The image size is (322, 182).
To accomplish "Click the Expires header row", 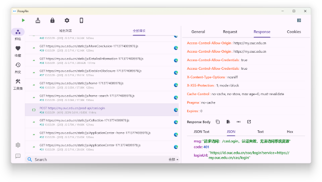I will coord(195,111).
